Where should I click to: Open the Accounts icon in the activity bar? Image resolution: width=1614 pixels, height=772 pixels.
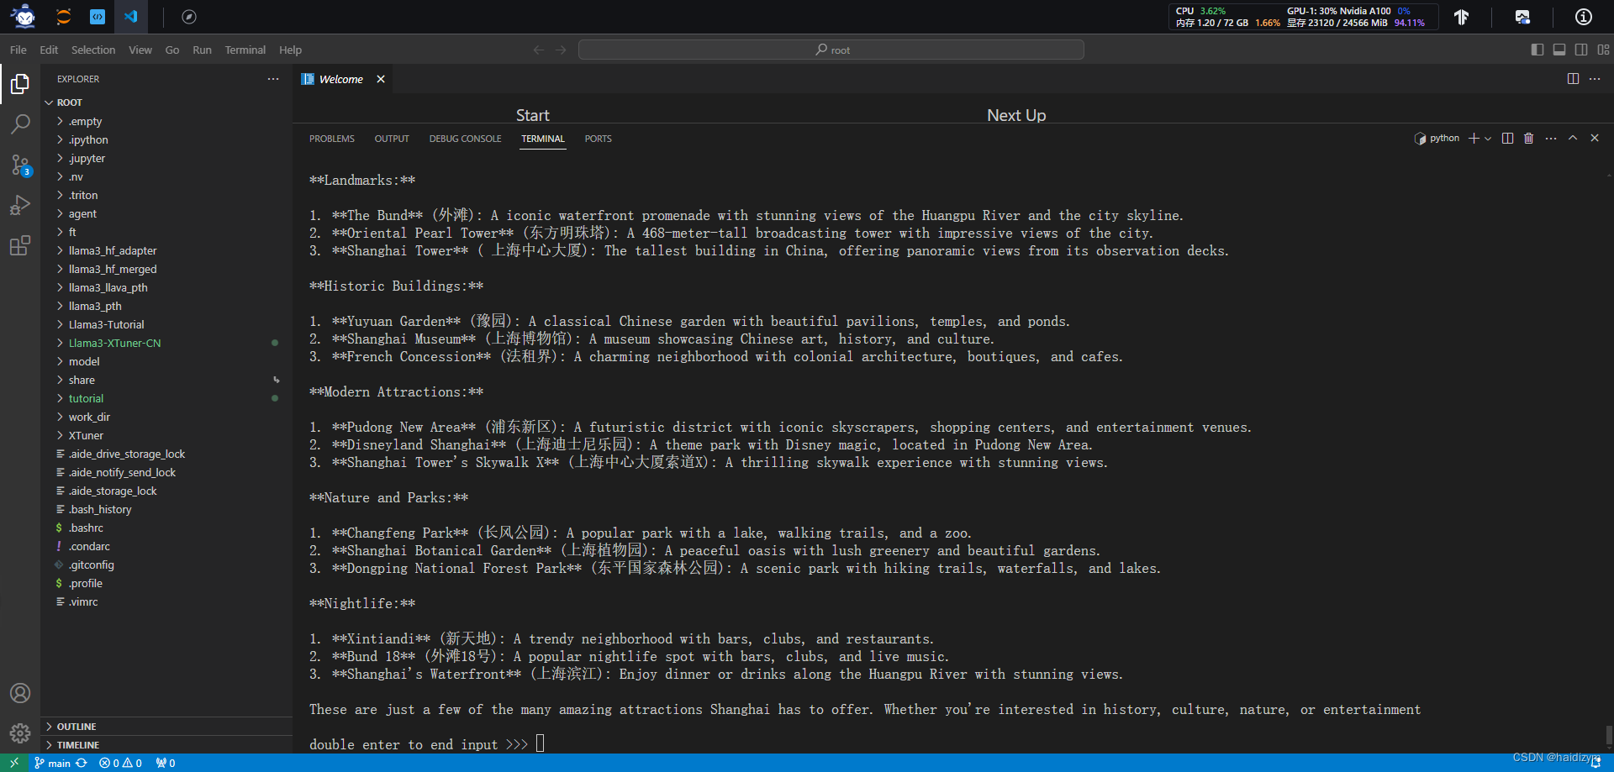point(20,693)
